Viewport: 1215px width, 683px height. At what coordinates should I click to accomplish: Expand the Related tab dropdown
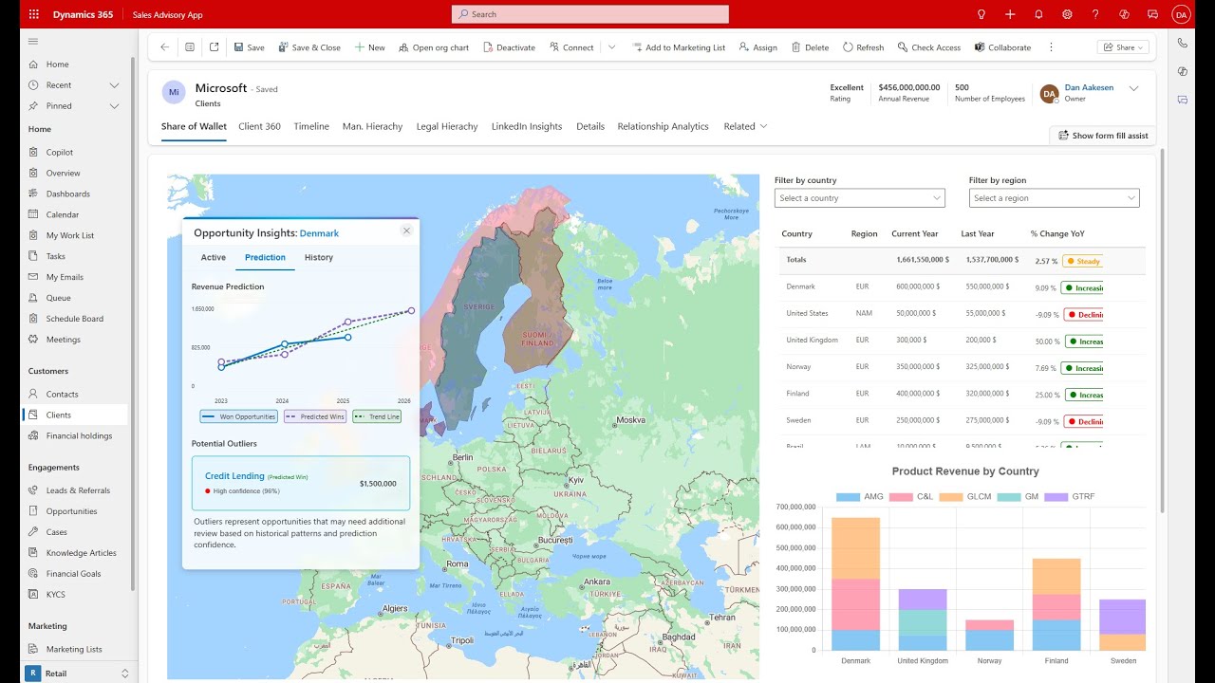point(745,126)
